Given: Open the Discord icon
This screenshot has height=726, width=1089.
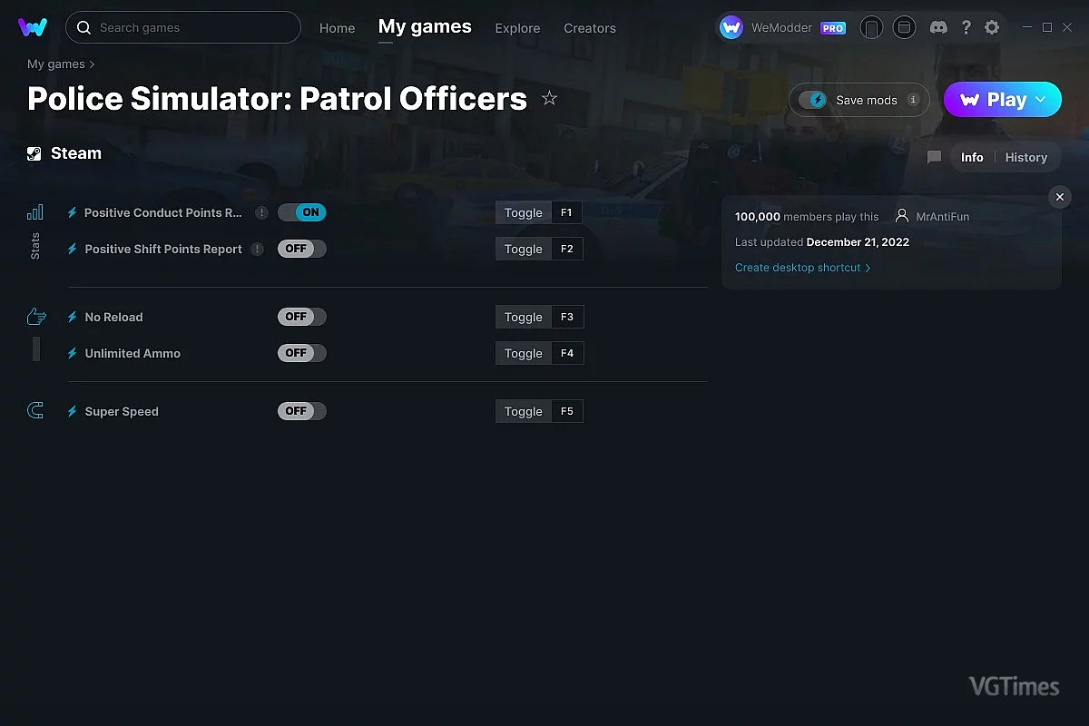Looking at the screenshot, I should point(939,28).
